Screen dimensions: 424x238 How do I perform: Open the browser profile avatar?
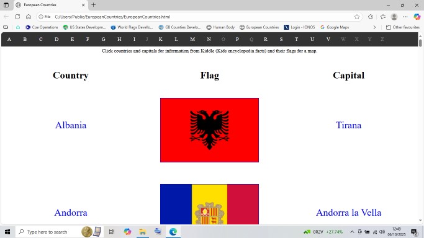click(394, 17)
